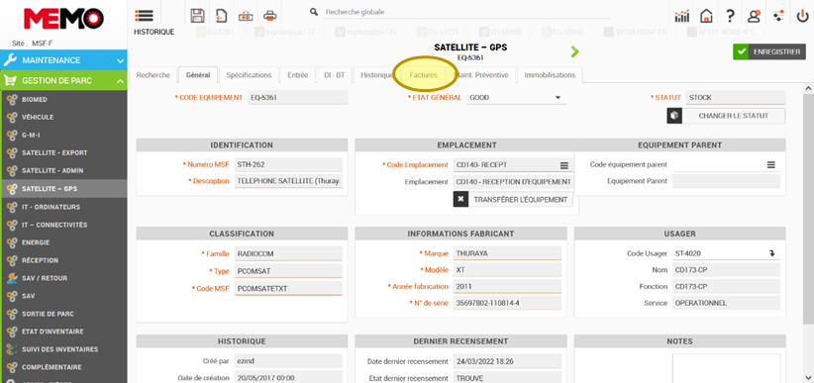Click the Description field

pos(288,182)
